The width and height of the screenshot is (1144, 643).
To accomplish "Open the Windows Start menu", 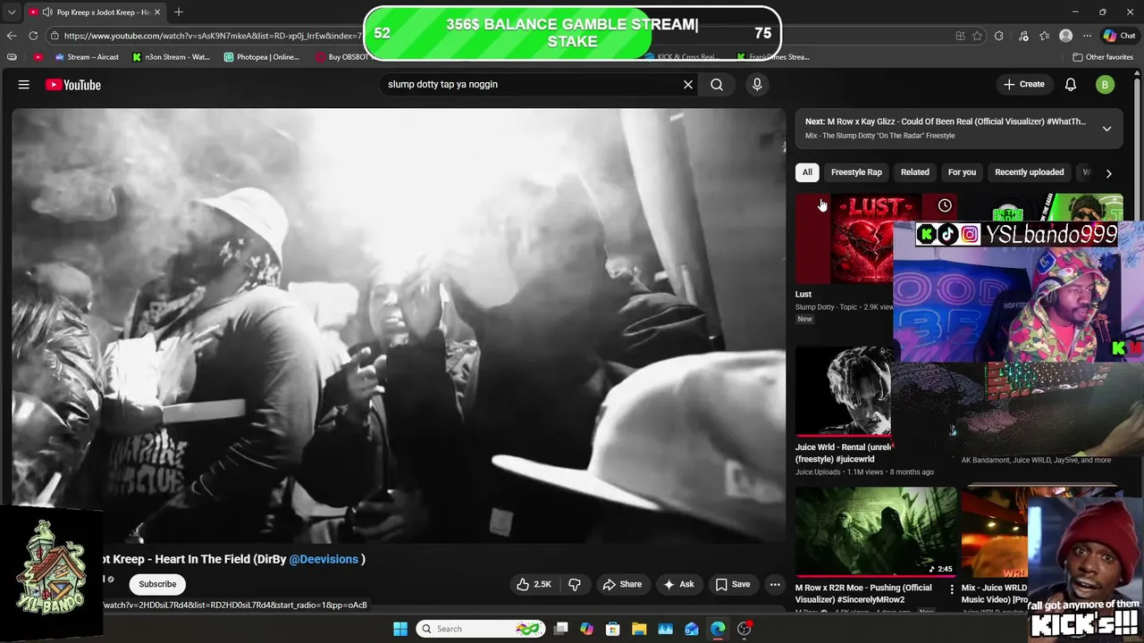I will pyautogui.click(x=400, y=629).
